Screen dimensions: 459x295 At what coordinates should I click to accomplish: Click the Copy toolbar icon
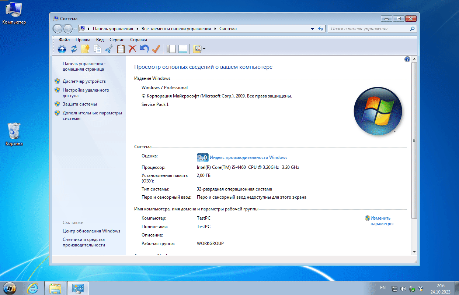coord(97,49)
